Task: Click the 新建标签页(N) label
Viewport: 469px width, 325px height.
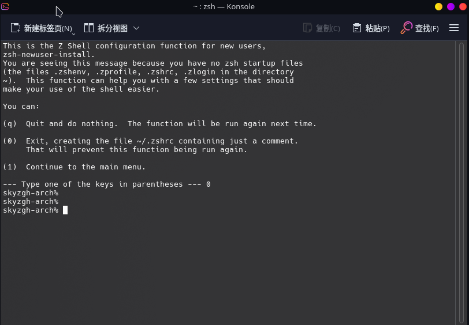Action: click(x=48, y=28)
